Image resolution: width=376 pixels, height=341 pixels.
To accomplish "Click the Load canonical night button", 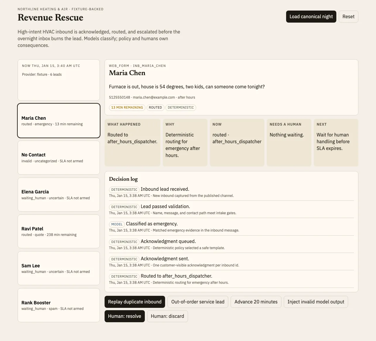I will (x=311, y=17).
